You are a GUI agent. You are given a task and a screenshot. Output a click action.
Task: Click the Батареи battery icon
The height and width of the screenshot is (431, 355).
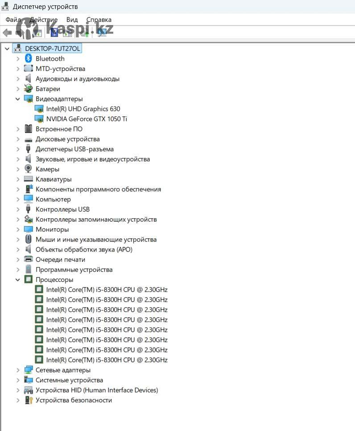29,89
